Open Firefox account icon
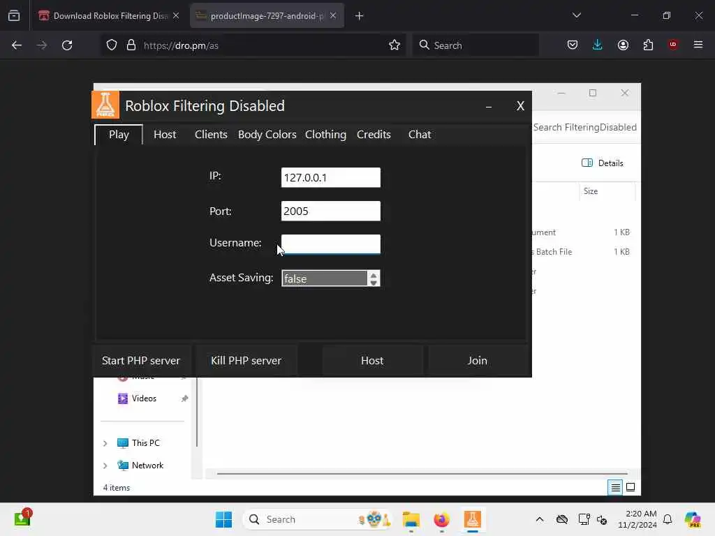 [x=623, y=45]
